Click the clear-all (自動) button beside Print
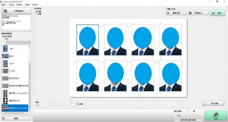 [x=188, y=120]
